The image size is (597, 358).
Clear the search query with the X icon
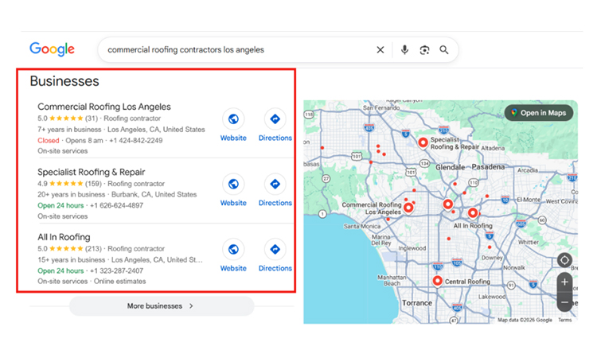380,50
